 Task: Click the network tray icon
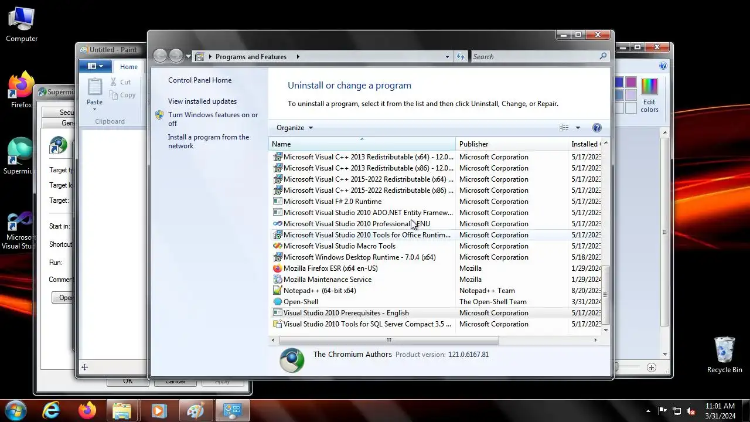(x=677, y=411)
